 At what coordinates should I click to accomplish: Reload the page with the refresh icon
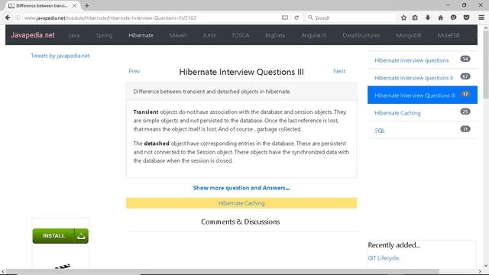coord(296,18)
